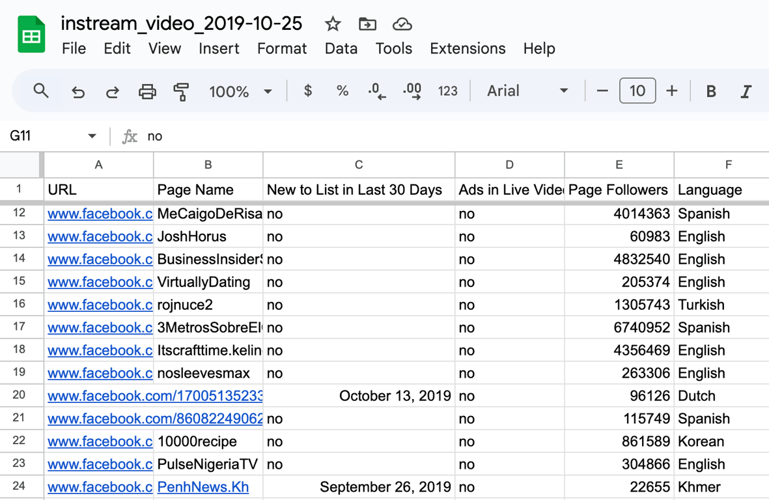The height and width of the screenshot is (500, 769).
Task: Open the Edit menu
Action: (117, 49)
